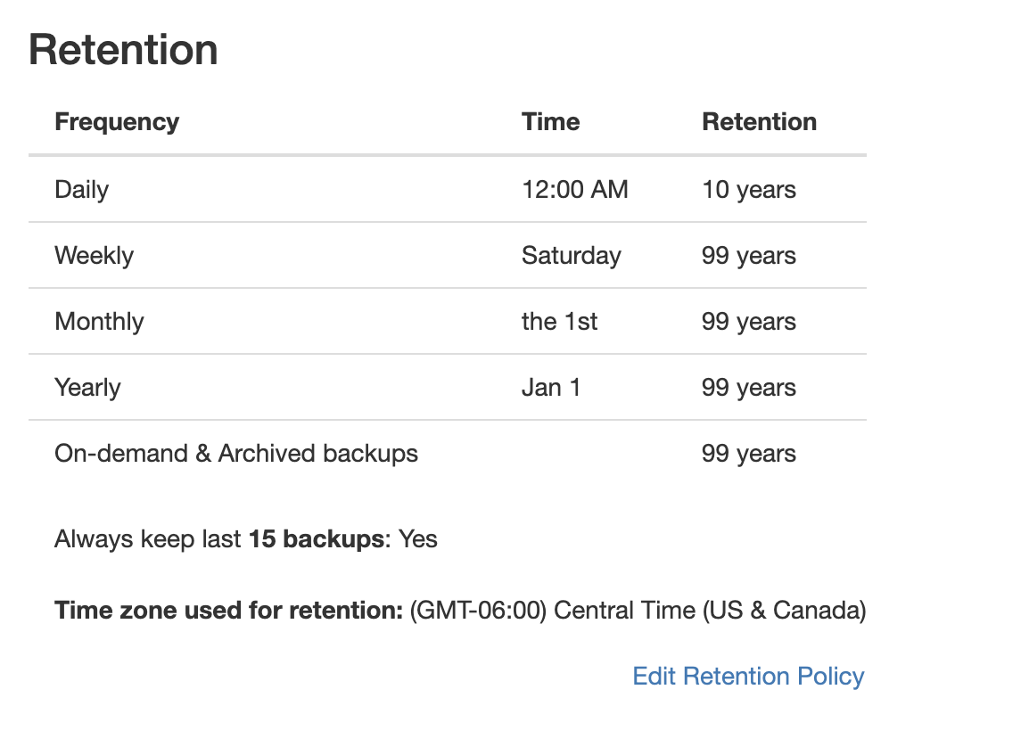
Task: Click the Always keep last backups setting
Action: coord(245,538)
